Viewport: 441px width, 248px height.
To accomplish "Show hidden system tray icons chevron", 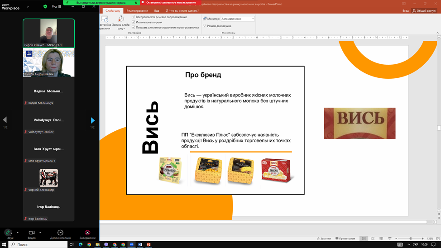I will pos(409,244).
